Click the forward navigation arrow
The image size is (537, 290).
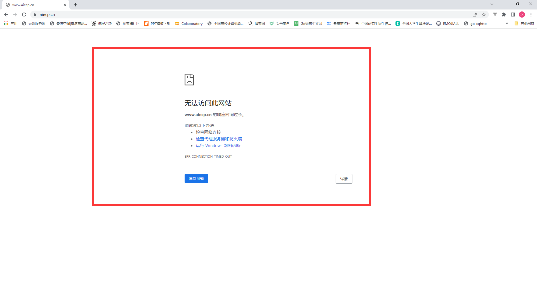(15, 15)
